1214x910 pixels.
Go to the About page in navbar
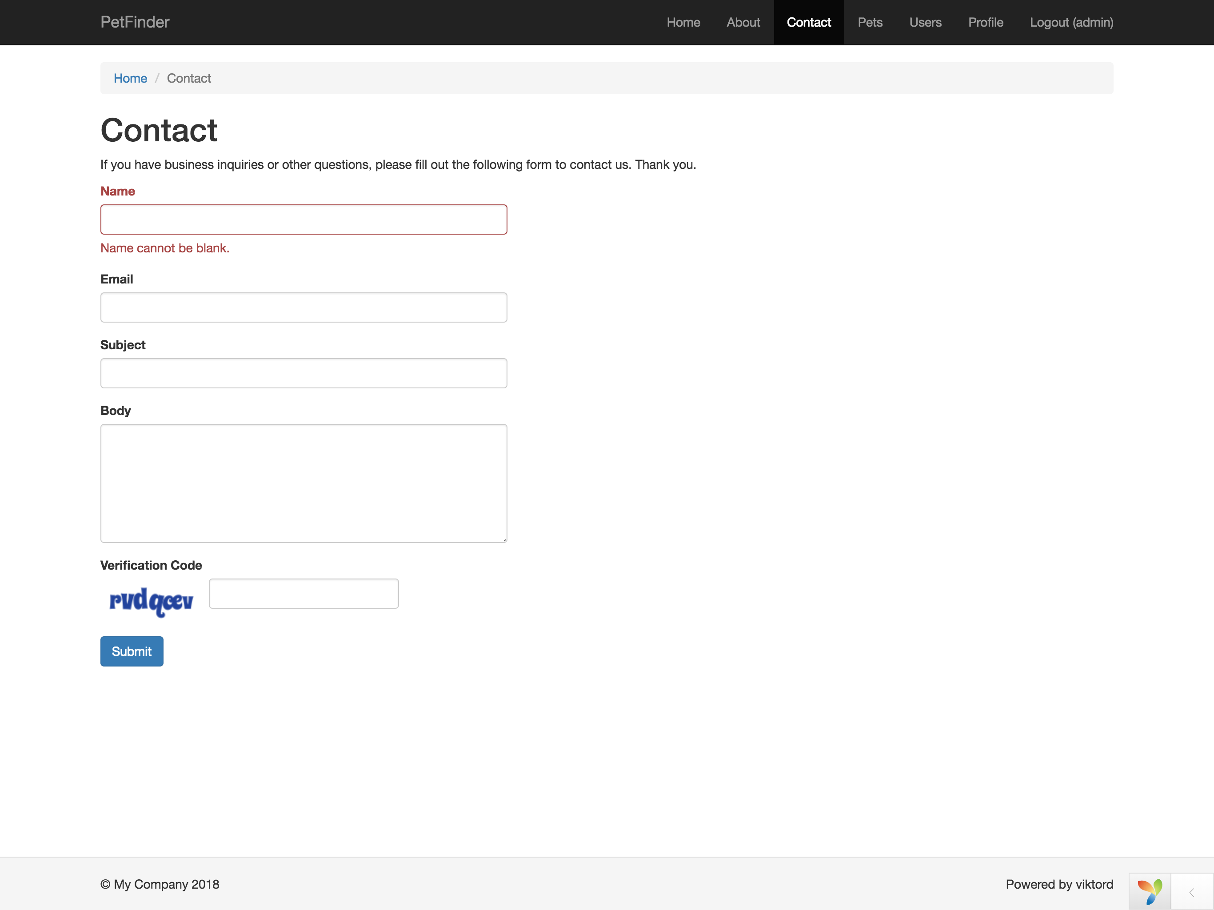[x=743, y=23]
